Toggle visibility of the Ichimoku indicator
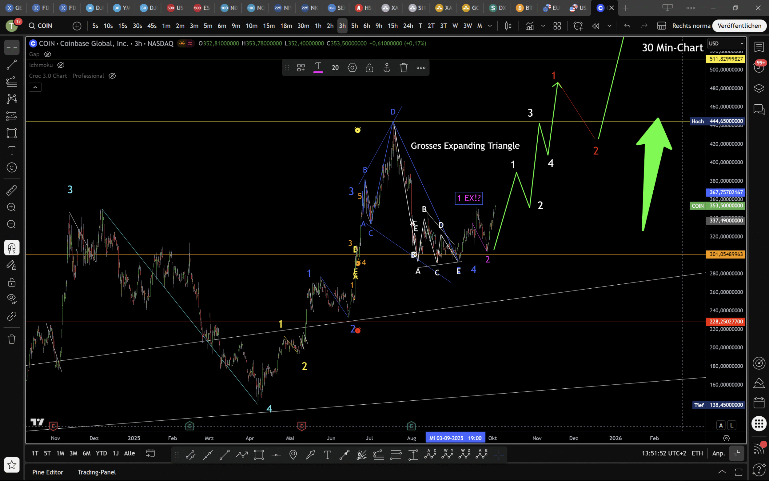This screenshot has height=481, width=769. click(x=61, y=65)
